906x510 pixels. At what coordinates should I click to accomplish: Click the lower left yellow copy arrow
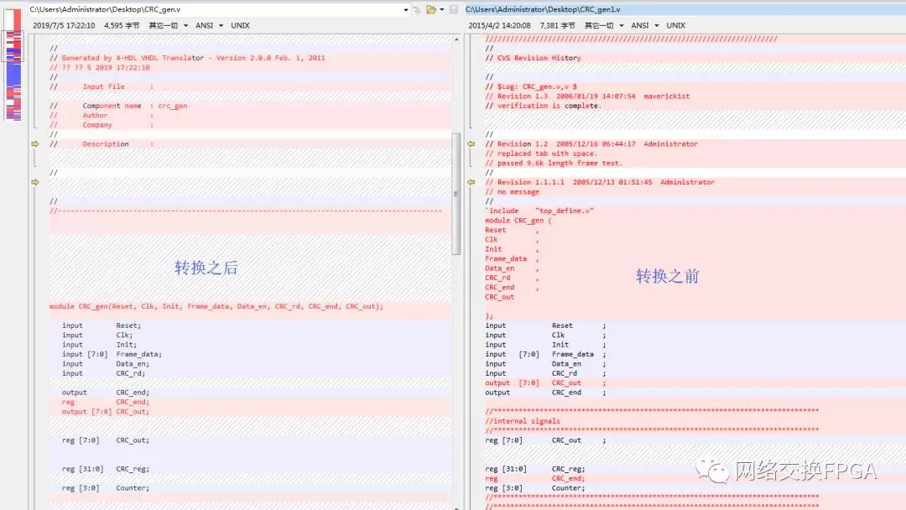[x=35, y=182]
